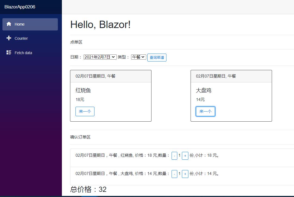Screen dimensions: 294x197
Task: Click the 点单区 section label
Action: coord(76,42)
